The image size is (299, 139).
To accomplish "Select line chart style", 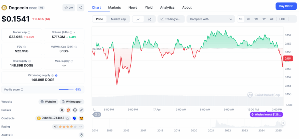I will point(138,19).
